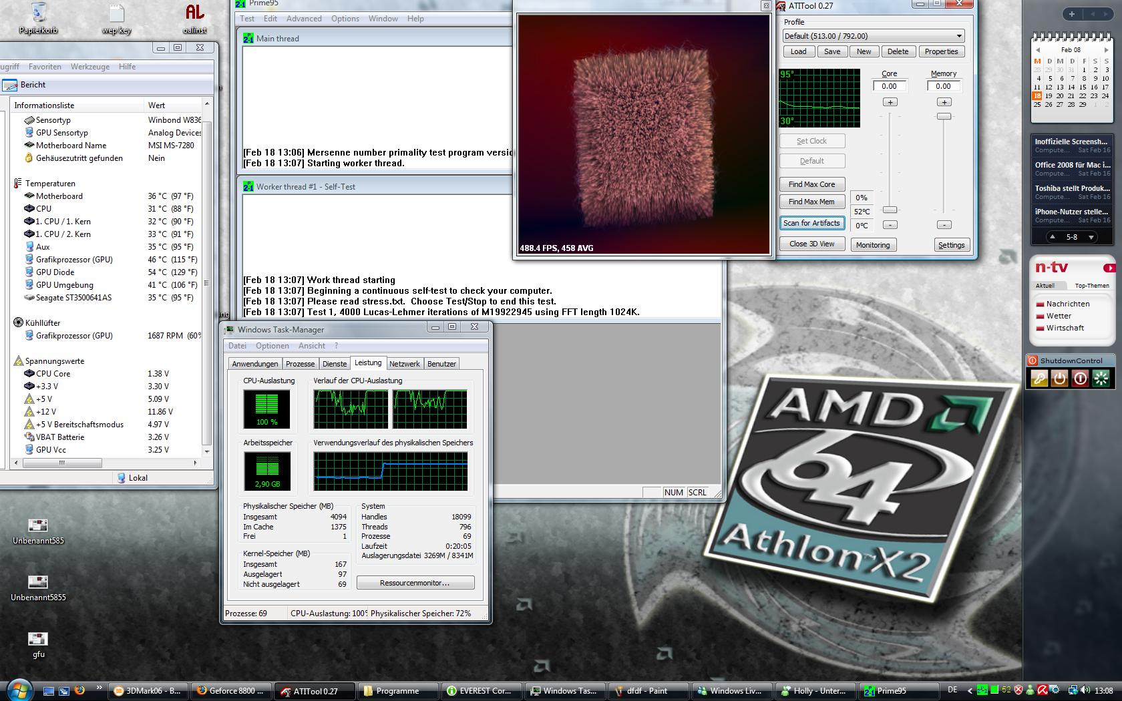Click the red shutdown icon in ShutdownControl
1122x701 pixels.
[x=1080, y=379]
